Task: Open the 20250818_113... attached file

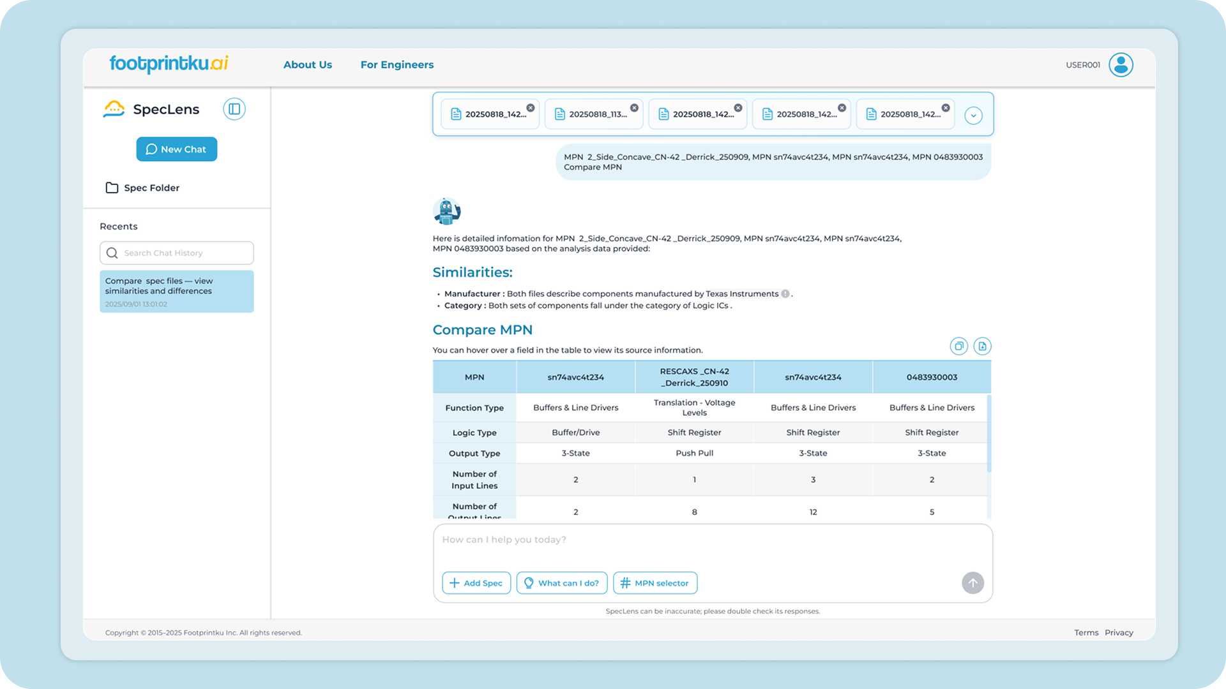Action: point(594,114)
